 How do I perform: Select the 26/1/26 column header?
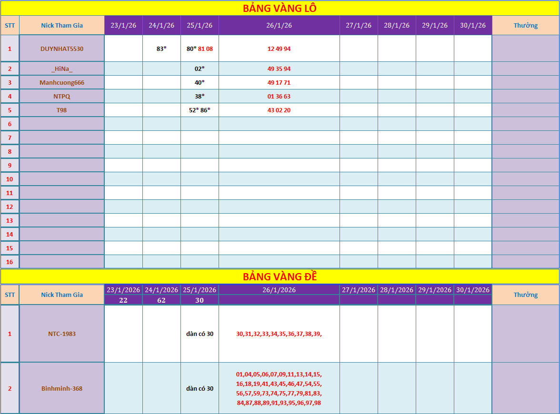[279, 25]
